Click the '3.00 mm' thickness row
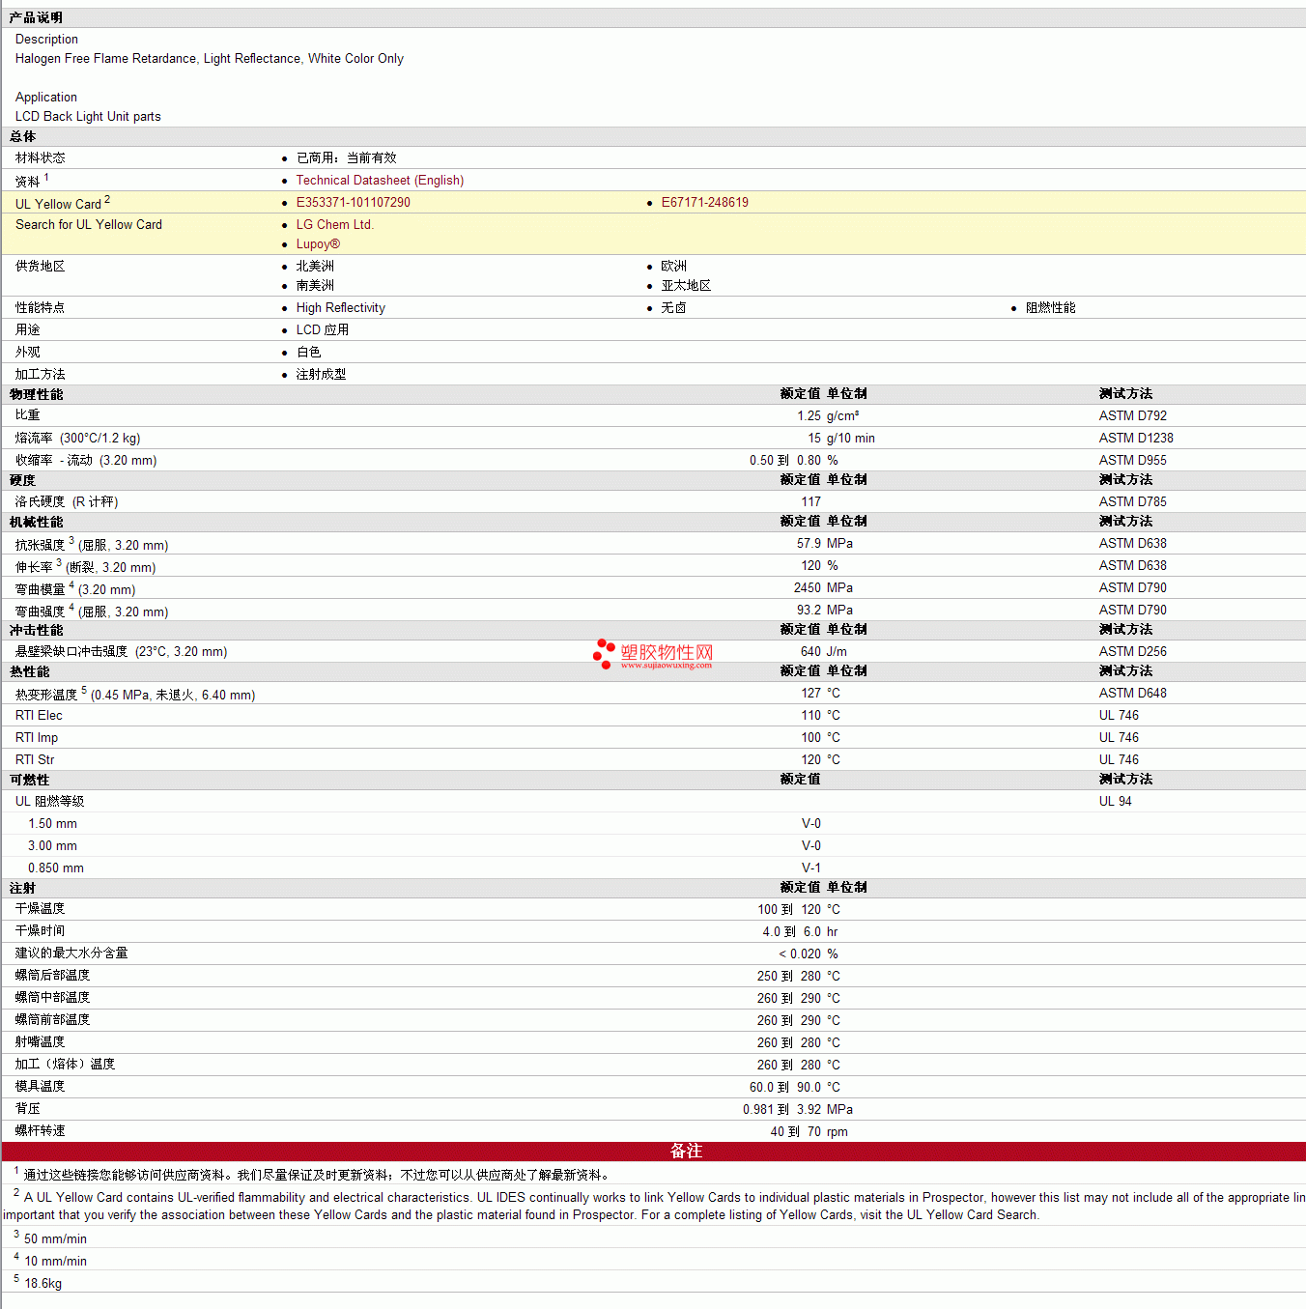 (x=52, y=845)
